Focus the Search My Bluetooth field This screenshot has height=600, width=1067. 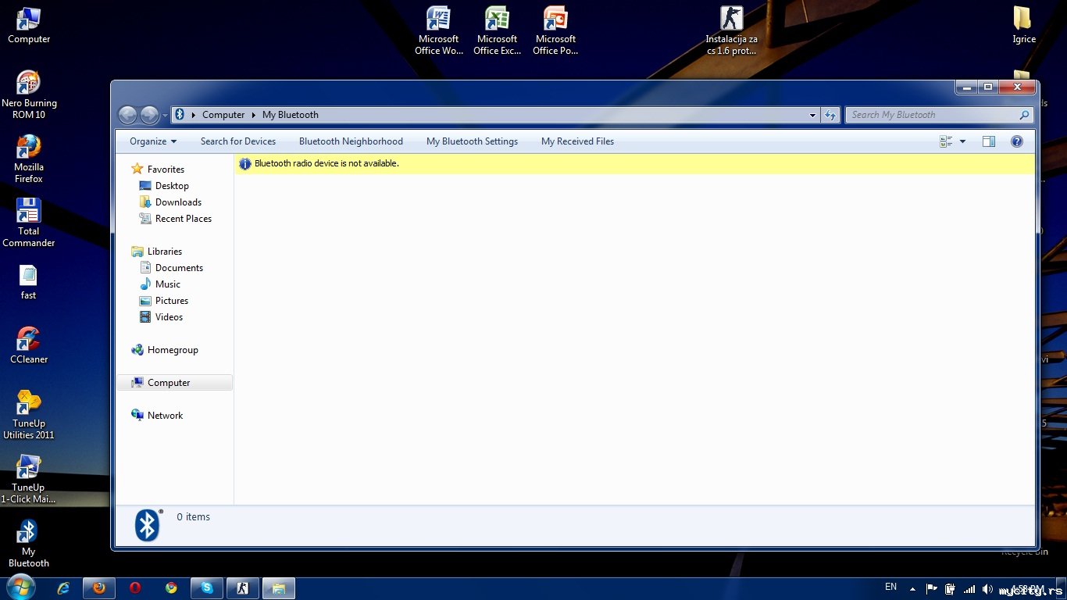[940, 115]
